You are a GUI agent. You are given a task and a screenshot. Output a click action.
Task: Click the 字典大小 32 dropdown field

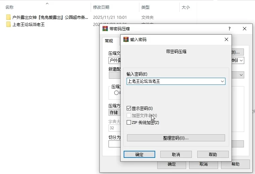[x=115, y=128]
